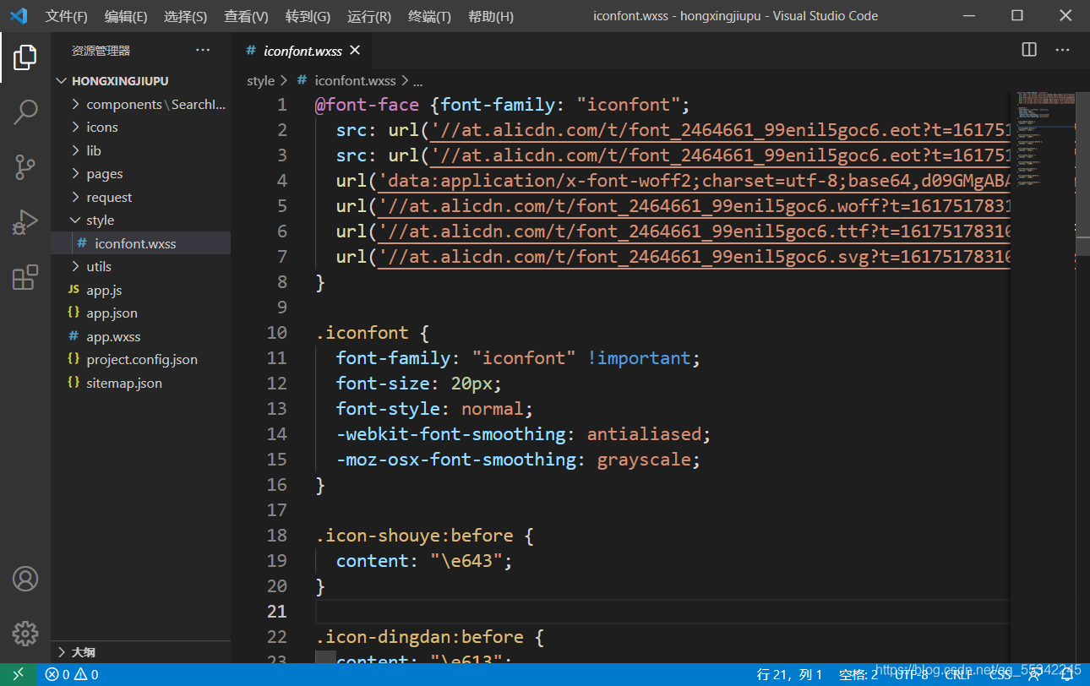Open the 编辑(E) menu
The image size is (1090, 686).
click(126, 16)
